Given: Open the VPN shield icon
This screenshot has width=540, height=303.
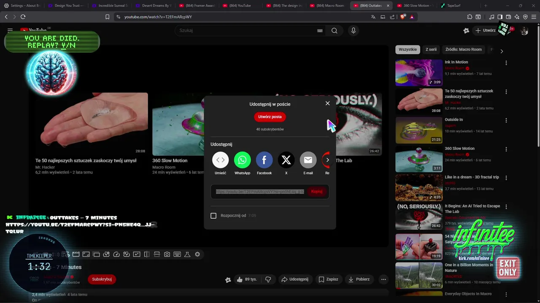Looking at the screenshot, I should click(525, 17).
